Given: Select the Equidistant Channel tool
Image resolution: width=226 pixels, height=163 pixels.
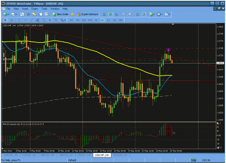Looking at the screenshot, I should click(x=38, y=20).
